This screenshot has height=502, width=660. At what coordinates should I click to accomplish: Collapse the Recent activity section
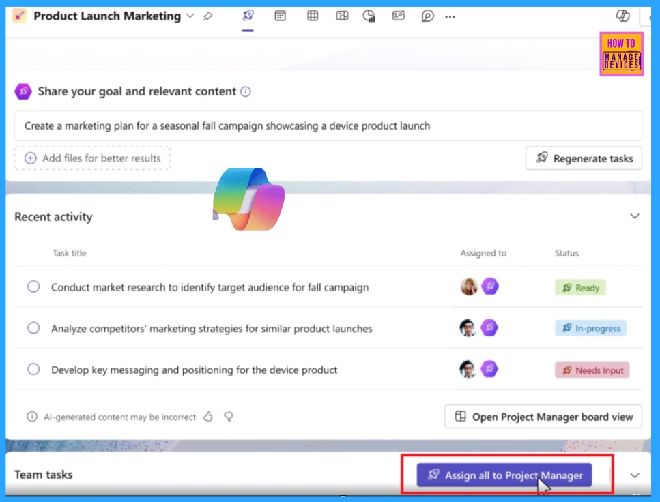pos(634,216)
